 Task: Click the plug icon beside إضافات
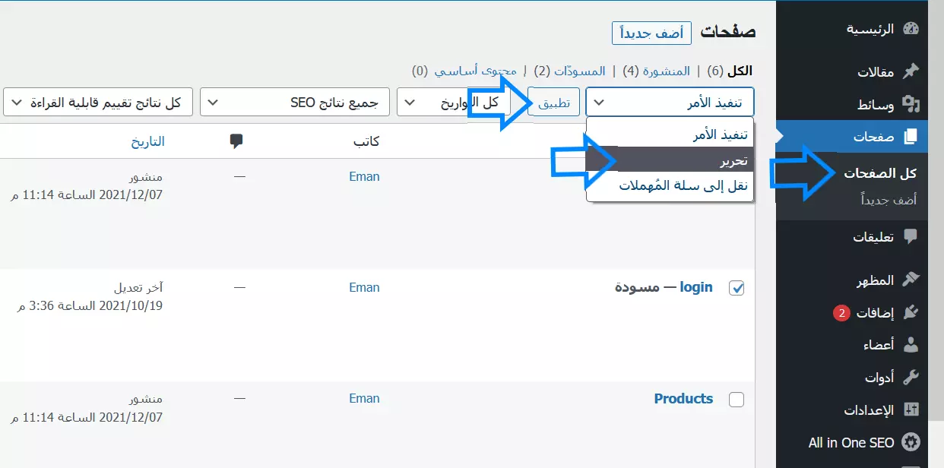tap(911, 312)
